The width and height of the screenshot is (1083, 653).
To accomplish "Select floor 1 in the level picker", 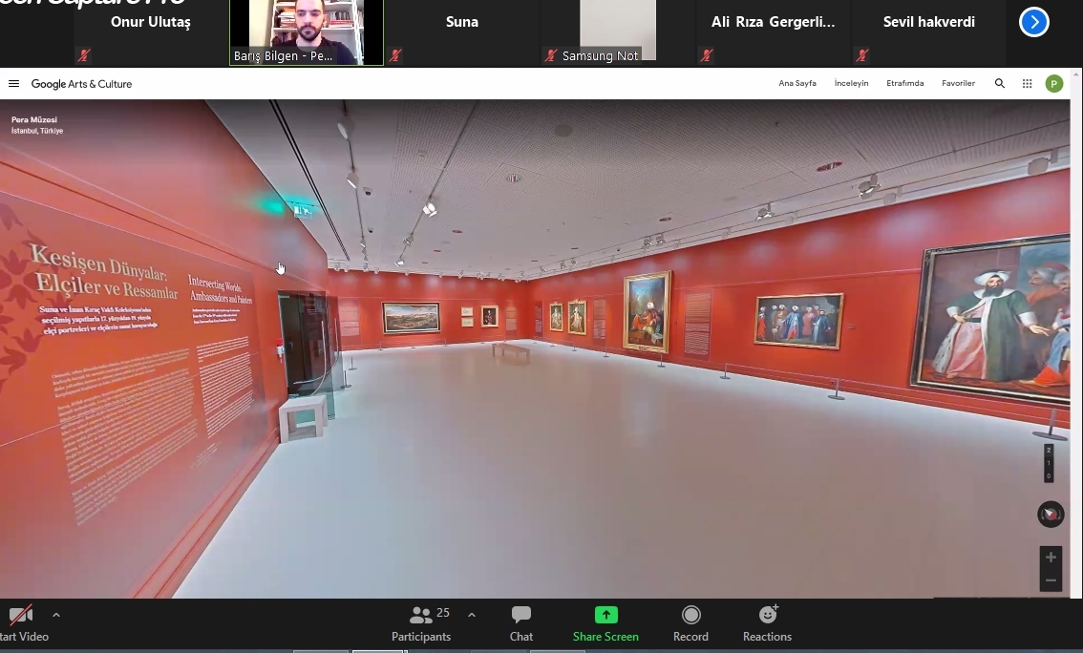I will (x=1049, y=463).
